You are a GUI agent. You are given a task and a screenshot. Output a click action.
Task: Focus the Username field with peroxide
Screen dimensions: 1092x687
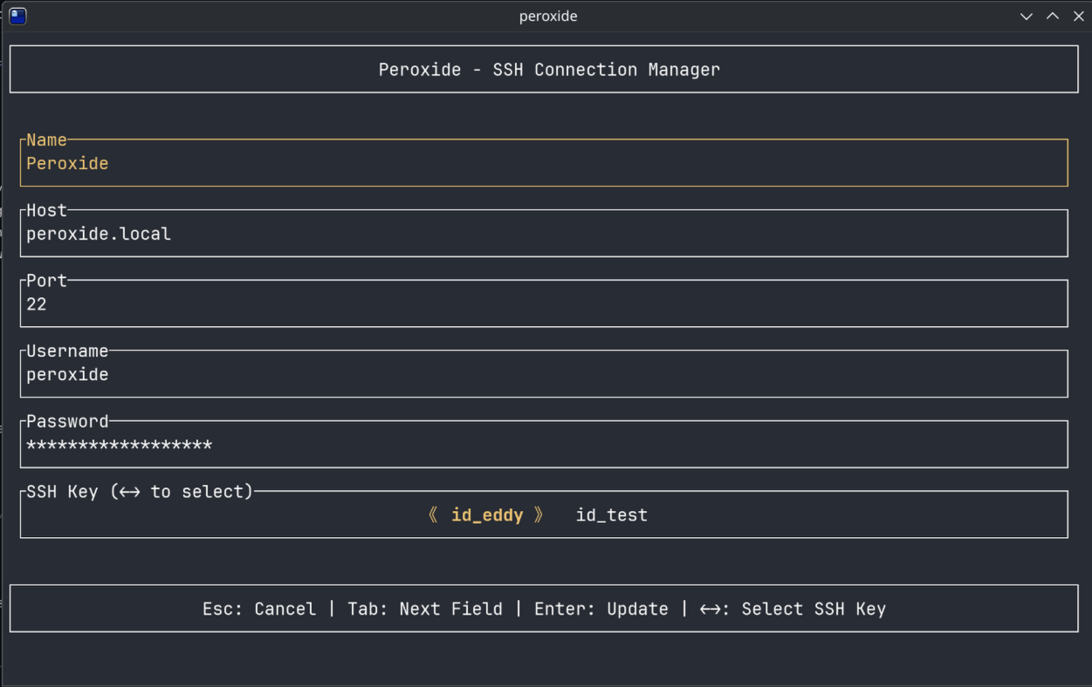(x=544, y=374)
